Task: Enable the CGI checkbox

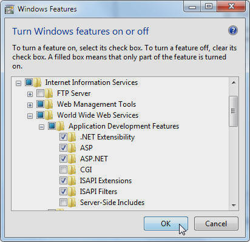Action: coord(63,169)
